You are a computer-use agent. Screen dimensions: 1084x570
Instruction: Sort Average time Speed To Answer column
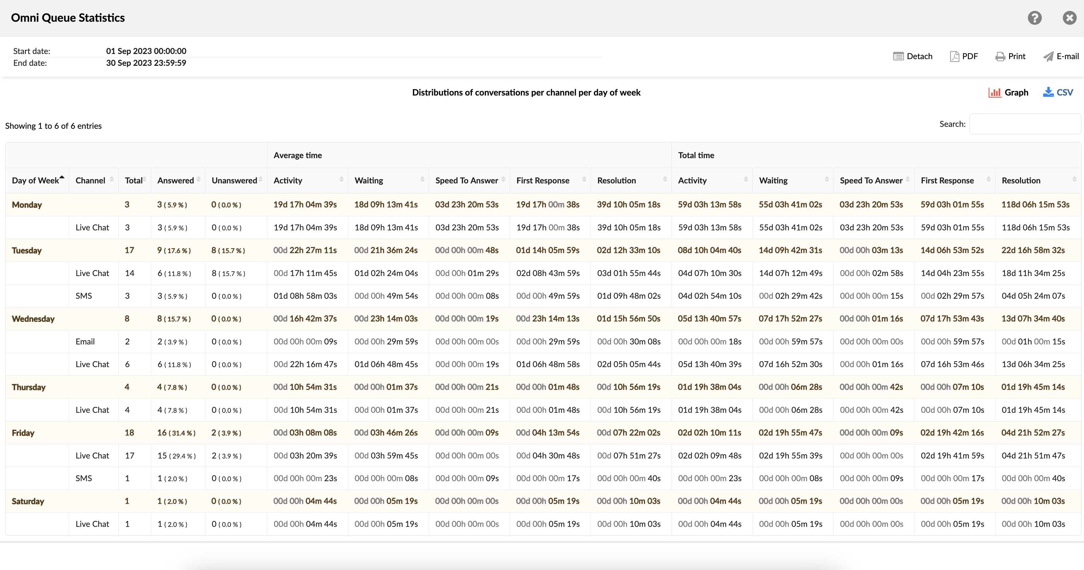[469, 180]
